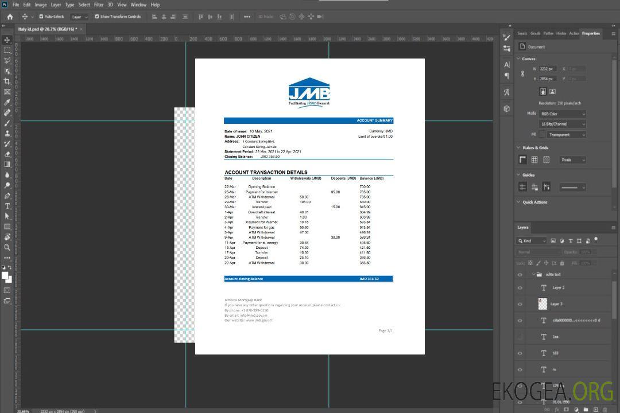Screen dimensions: 620x413
Task: Select the Blur tool
Action: pos(7,175)
